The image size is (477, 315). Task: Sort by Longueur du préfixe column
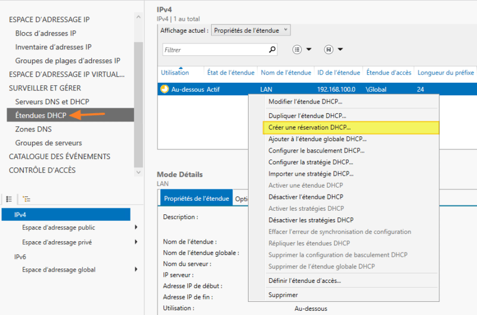coord(445,73)
